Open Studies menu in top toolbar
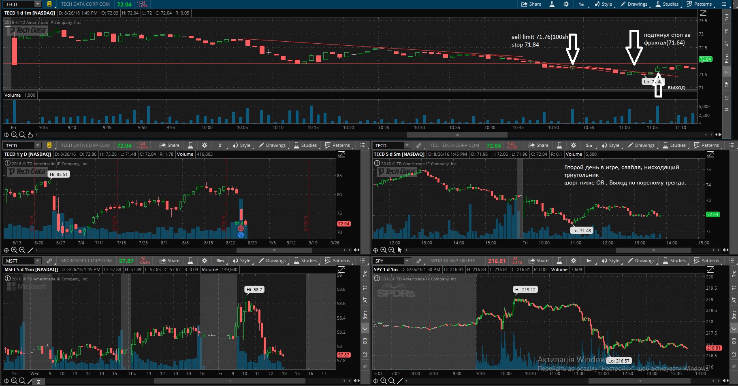 click(667, 4)
